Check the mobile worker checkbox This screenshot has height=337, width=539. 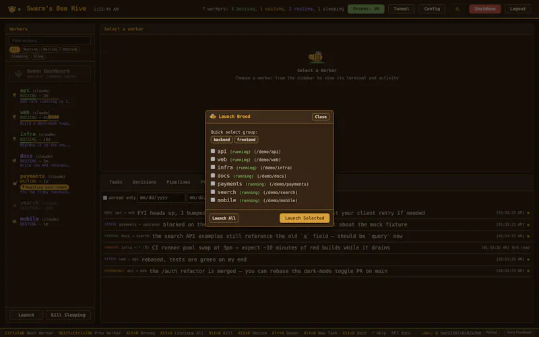coord(213,200)
